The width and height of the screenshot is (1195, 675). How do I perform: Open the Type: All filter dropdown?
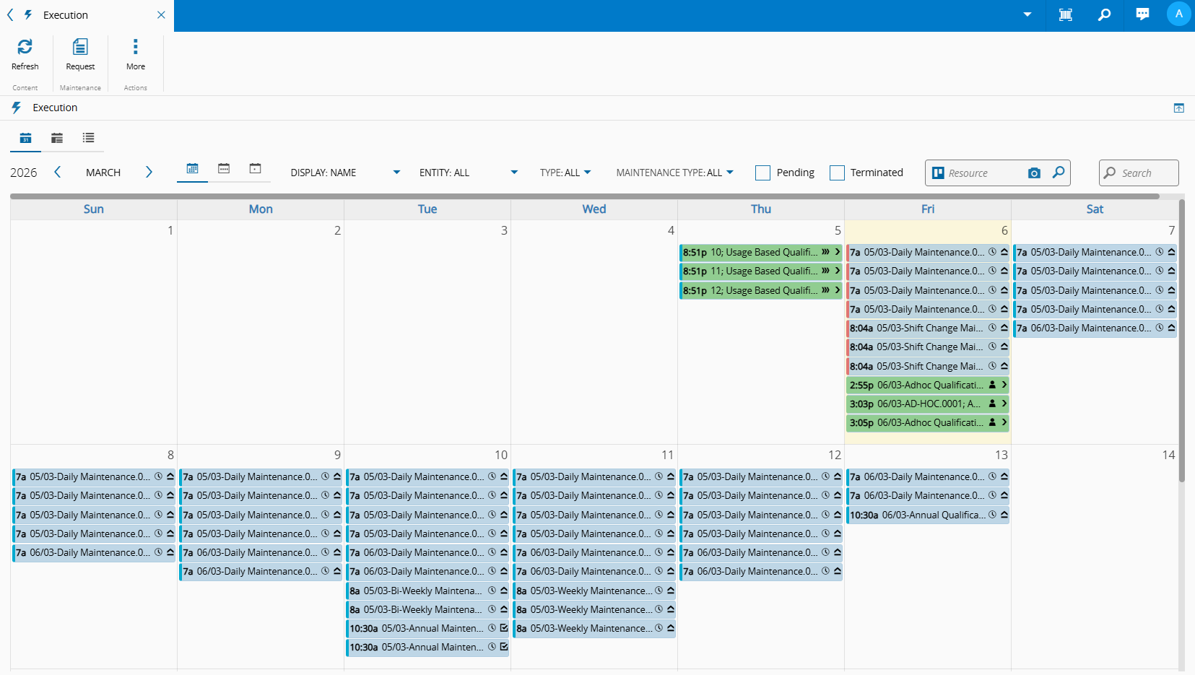click(565, 173)
